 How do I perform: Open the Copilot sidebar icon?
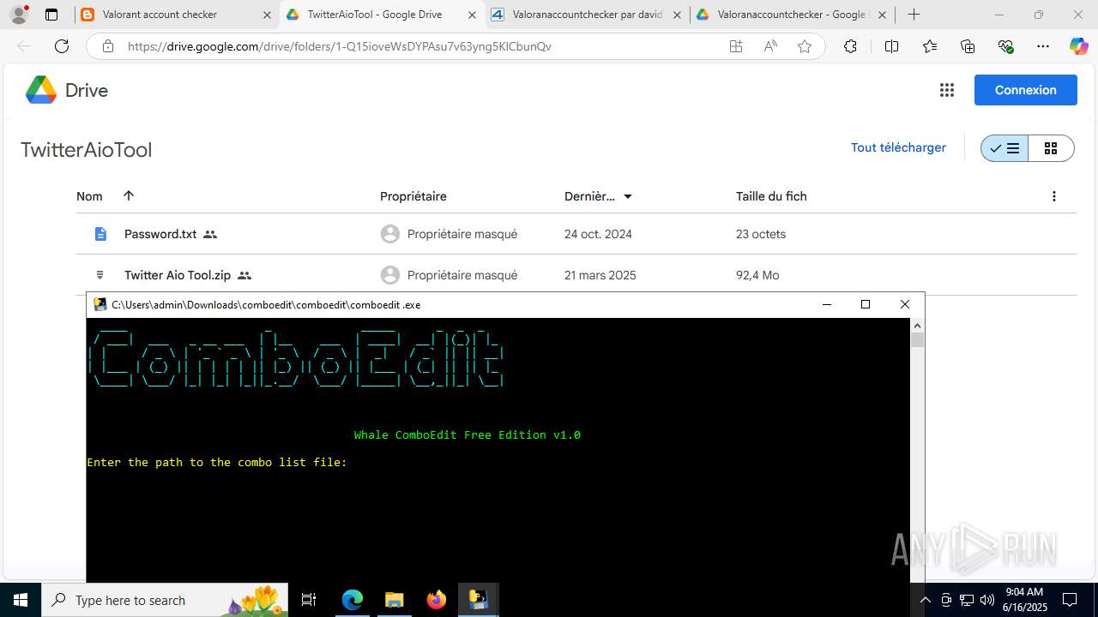click(x=1078, y=46)
